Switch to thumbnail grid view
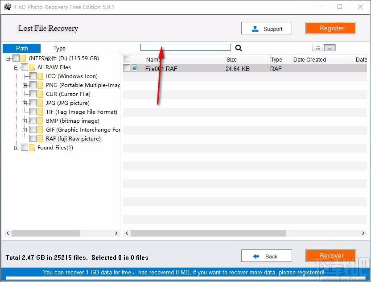 pyautogui.click(x=318, y=48)
